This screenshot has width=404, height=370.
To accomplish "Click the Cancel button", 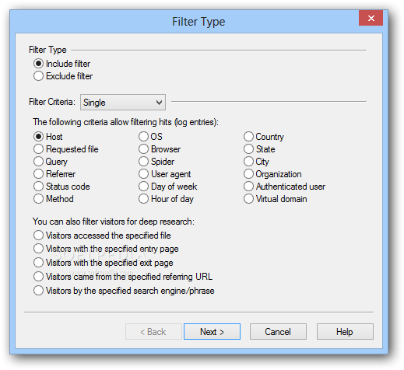I will click(x=278, y=332).
